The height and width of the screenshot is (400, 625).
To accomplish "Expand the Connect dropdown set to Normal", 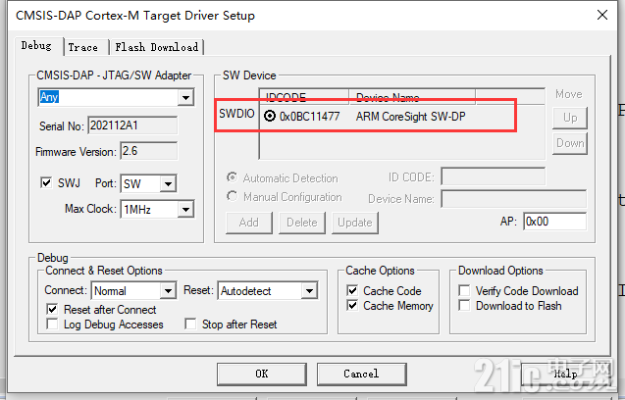I will [168, 291].
